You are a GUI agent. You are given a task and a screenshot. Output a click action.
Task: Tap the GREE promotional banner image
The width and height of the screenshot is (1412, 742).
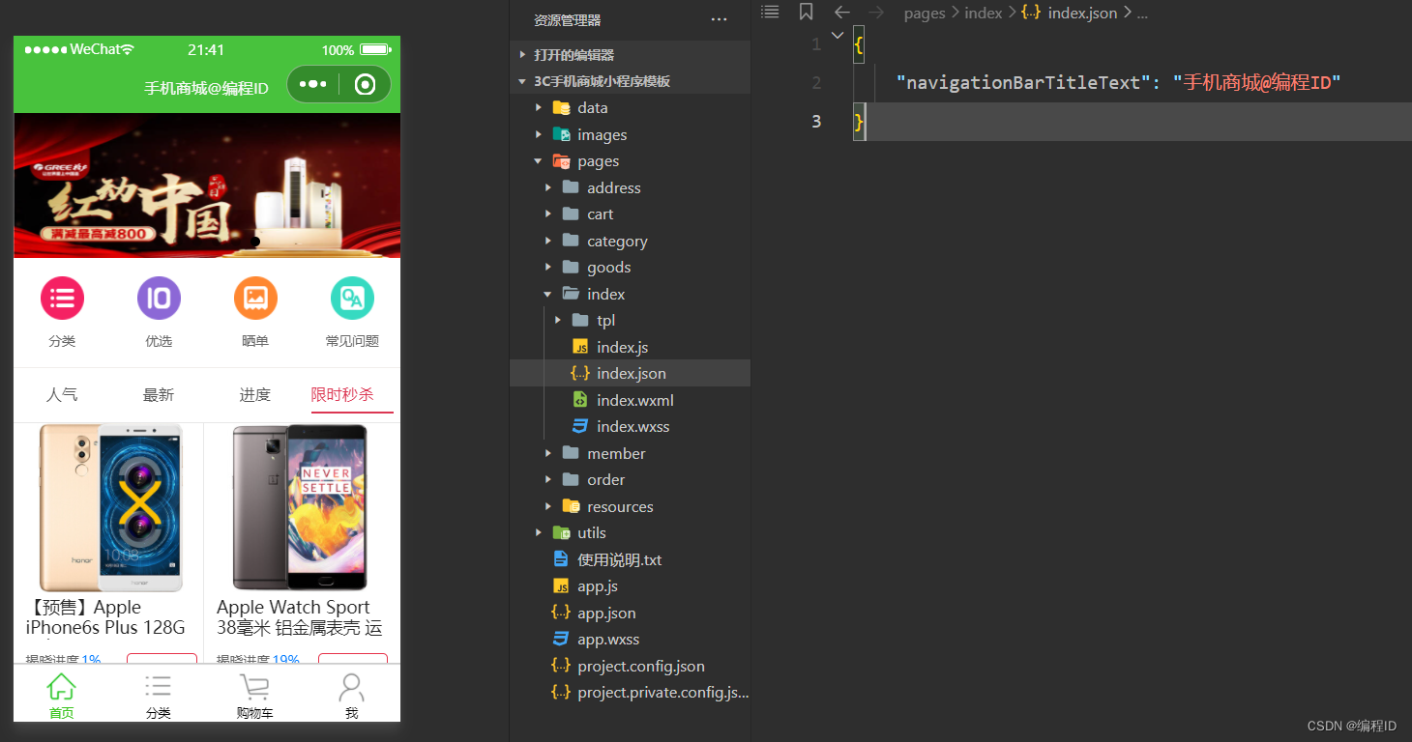[x=207, y=185]
